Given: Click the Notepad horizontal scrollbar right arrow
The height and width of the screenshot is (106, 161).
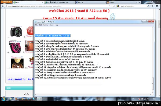Looking at the screenshot, I should 151,94.
